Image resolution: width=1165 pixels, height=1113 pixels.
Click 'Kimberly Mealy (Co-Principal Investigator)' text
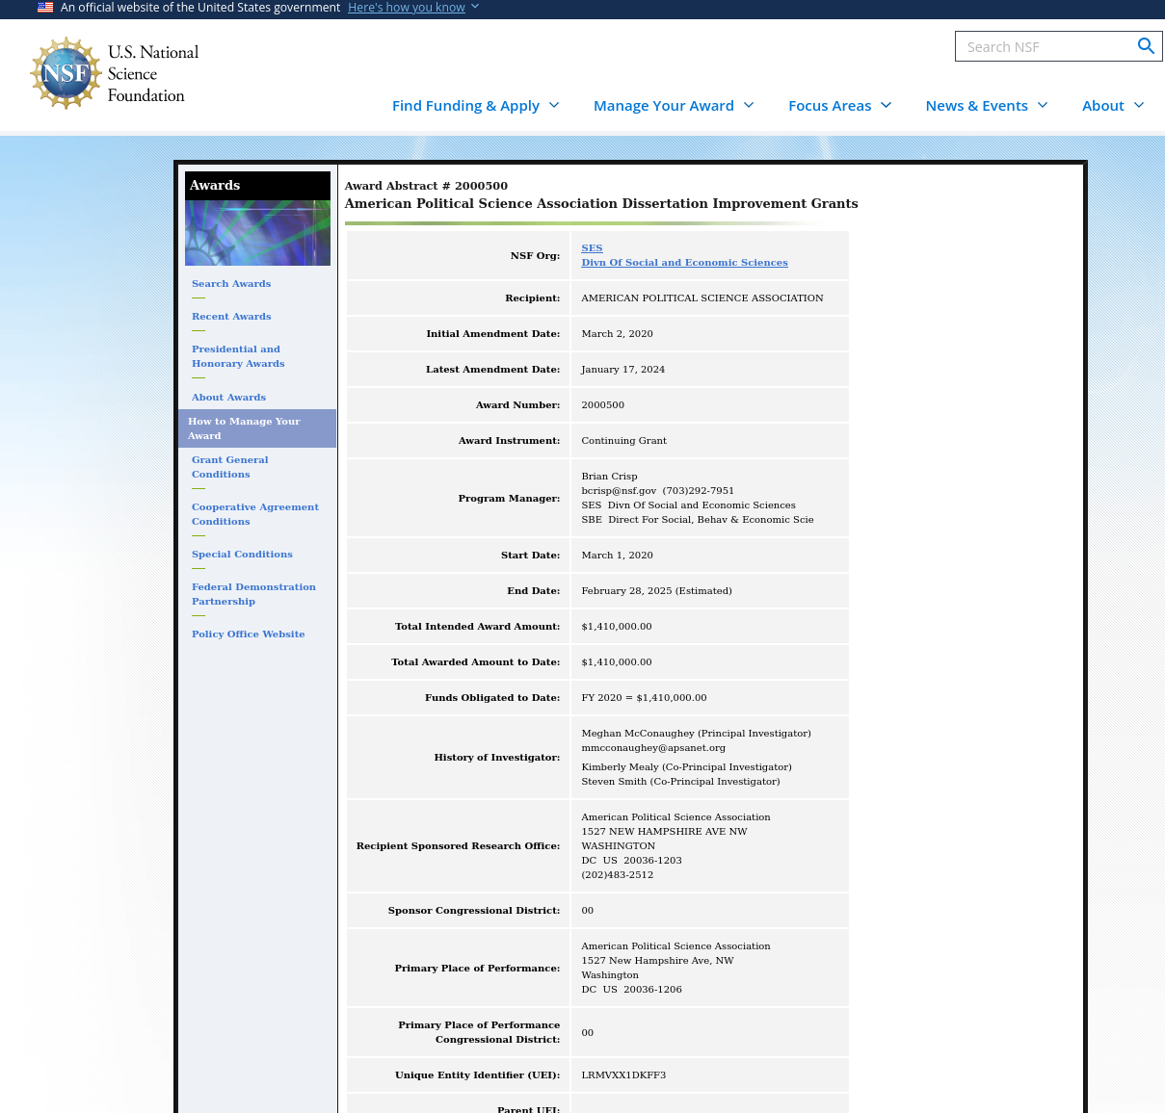point(686,767)
